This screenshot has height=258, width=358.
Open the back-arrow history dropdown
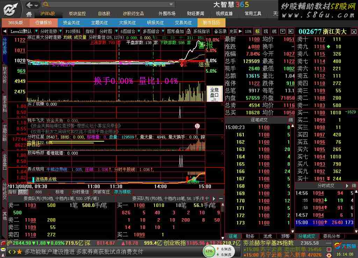click(36, 5)
